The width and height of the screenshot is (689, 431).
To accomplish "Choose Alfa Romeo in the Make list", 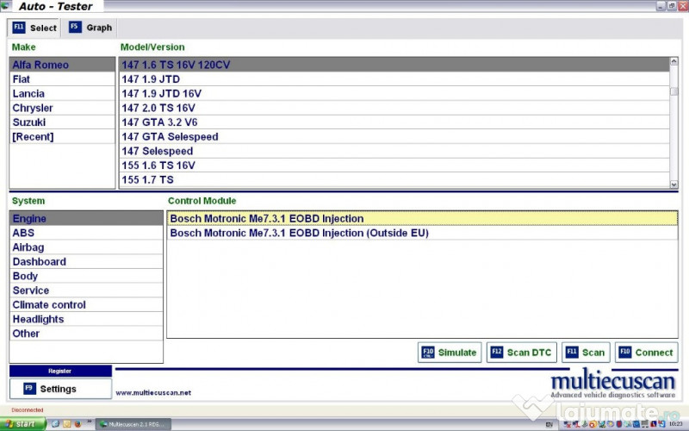I will click(x=62, y=65).
